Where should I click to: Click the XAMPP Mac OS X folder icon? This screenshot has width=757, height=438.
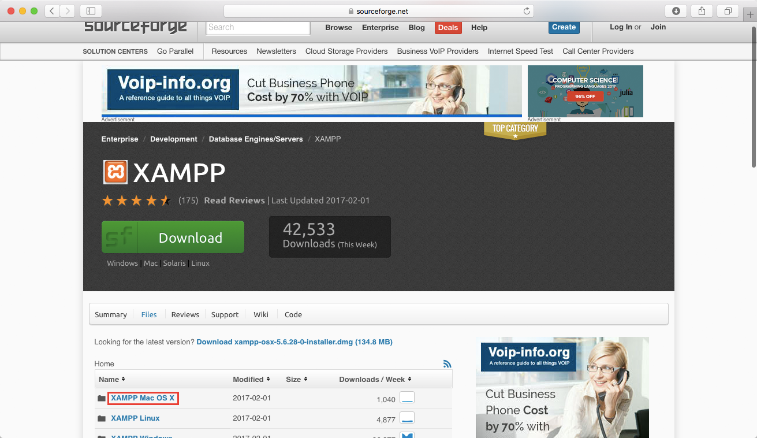(x=102, y=399)
